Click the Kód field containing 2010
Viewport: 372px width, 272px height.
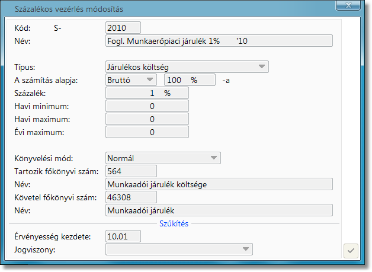coord(123,28)
